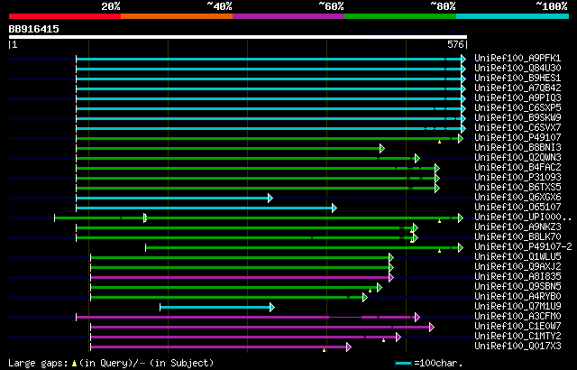577x370 pixels.
Task: Open the UniRef100_A3CFM0 entry
Action: (517, 317)
